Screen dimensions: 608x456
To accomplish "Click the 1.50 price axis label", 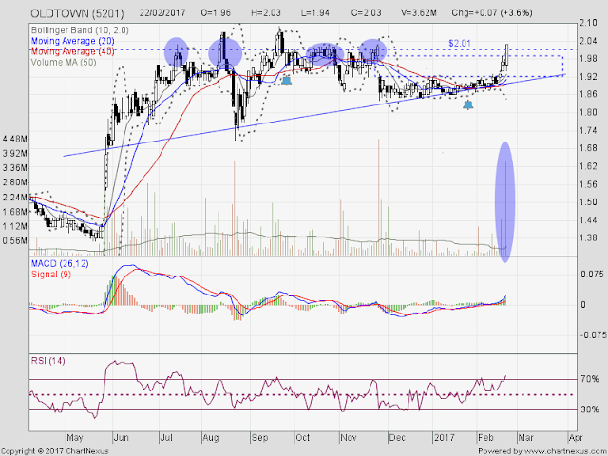I will [x=588, y=202].
